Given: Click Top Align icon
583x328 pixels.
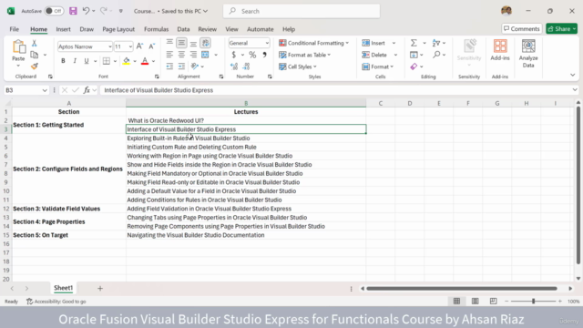Looking at the screenshot, I should tap(169, 43).
